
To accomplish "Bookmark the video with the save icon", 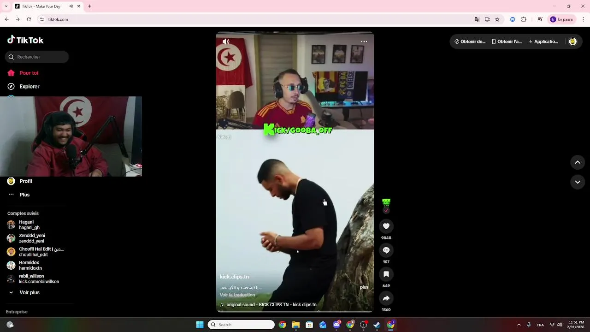I will click(x=386, y=274).
